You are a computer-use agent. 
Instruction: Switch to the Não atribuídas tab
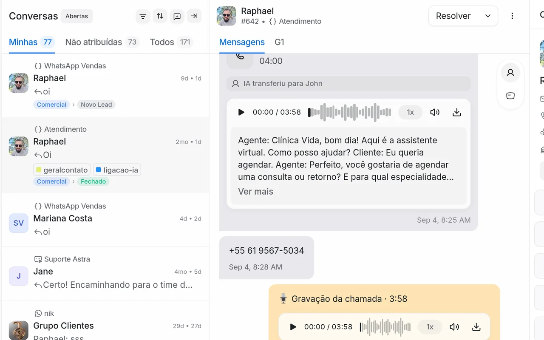102,42
